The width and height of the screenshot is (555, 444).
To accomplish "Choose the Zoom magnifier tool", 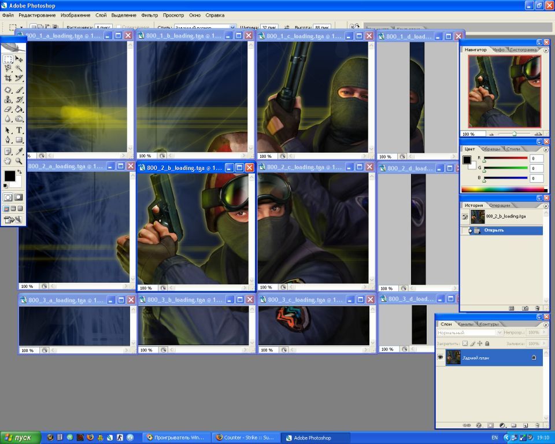I will click(19, 161).
